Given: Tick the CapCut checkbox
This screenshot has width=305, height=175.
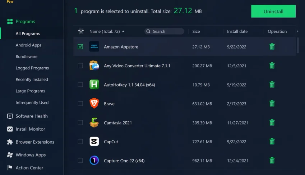Looking at the screenshot, I should 80,142.
